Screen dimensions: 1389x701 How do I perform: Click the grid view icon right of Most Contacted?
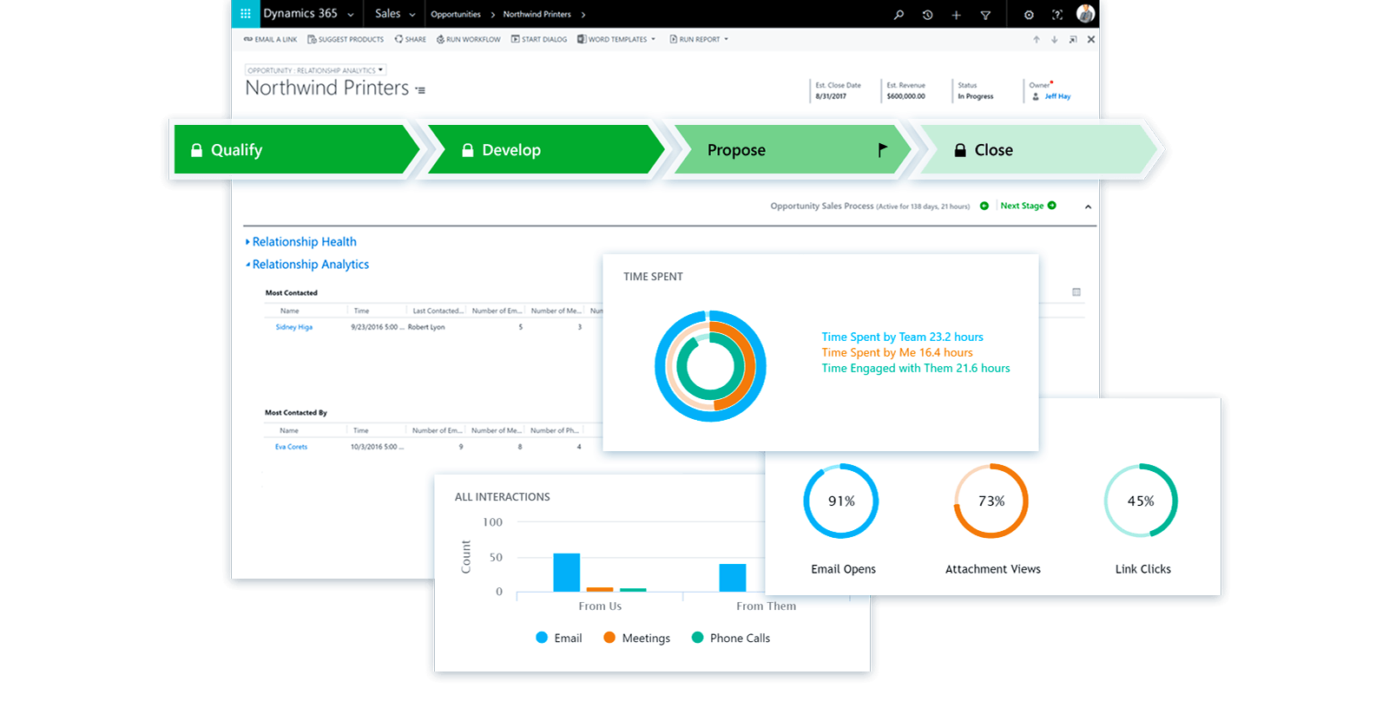(1076, 292)
